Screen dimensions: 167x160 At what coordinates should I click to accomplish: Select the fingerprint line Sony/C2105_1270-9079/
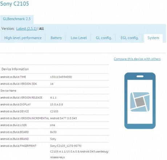pyautogui.click(x=66, y=146)
